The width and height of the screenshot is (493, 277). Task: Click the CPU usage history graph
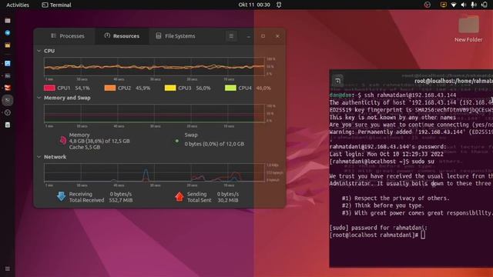154,66
